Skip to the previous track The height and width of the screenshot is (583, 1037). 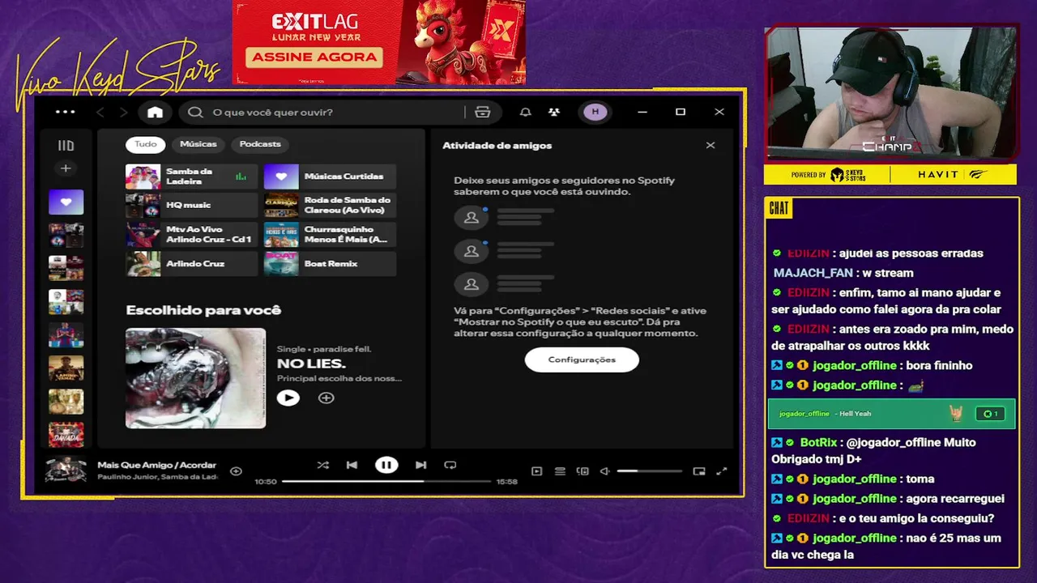352,465
